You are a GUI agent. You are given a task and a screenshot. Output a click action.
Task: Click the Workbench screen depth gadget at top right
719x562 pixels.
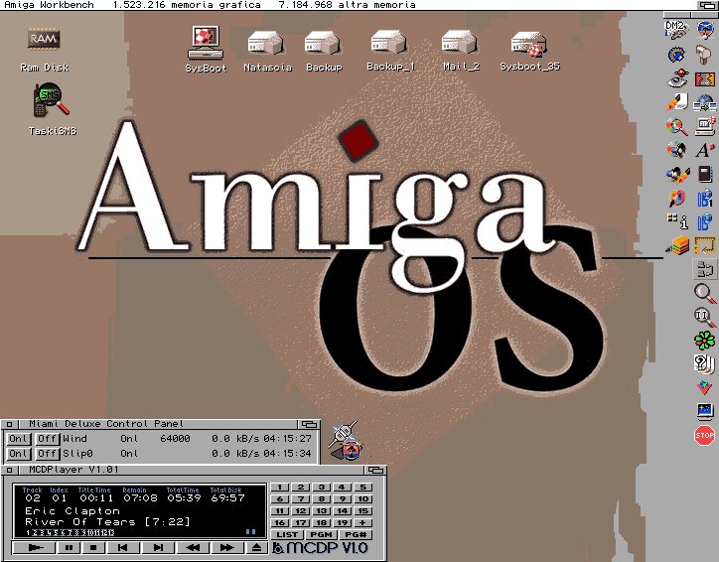[707, 5]
